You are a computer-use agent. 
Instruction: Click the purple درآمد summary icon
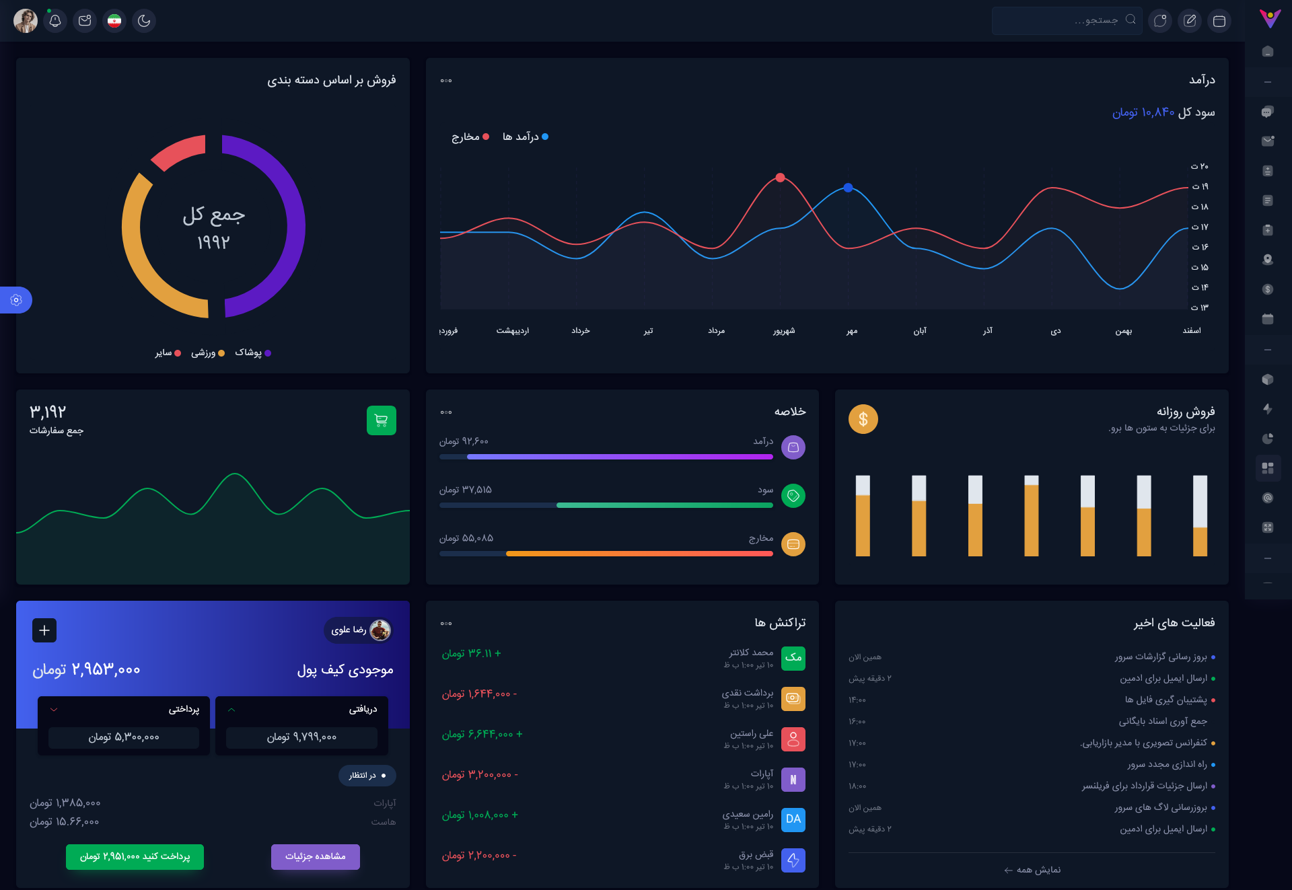[x=793, y=447]
